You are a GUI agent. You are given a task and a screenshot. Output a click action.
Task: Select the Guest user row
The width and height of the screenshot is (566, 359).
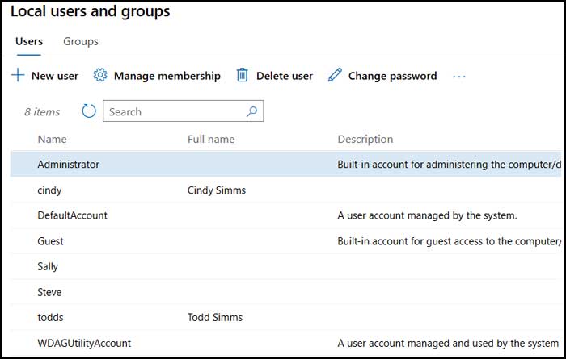point(286,241)
